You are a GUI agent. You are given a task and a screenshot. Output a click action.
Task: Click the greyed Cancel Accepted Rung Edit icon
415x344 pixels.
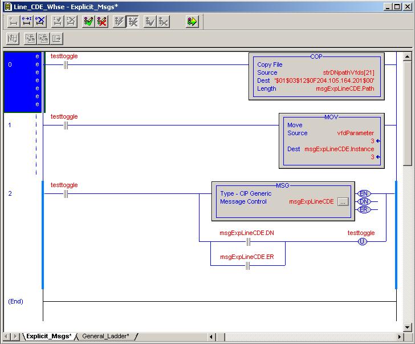tap(71, 22)
